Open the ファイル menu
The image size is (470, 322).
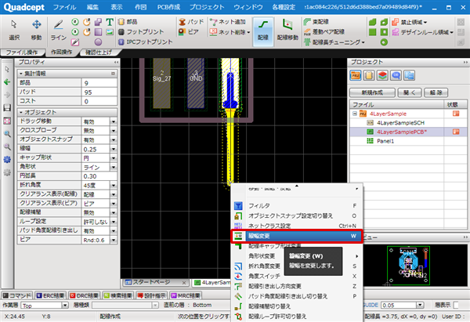(64, 7)
